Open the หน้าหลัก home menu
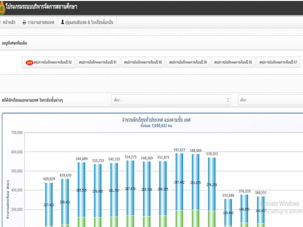The width and height of the screenshot is (303, 227). coord(9,22)
